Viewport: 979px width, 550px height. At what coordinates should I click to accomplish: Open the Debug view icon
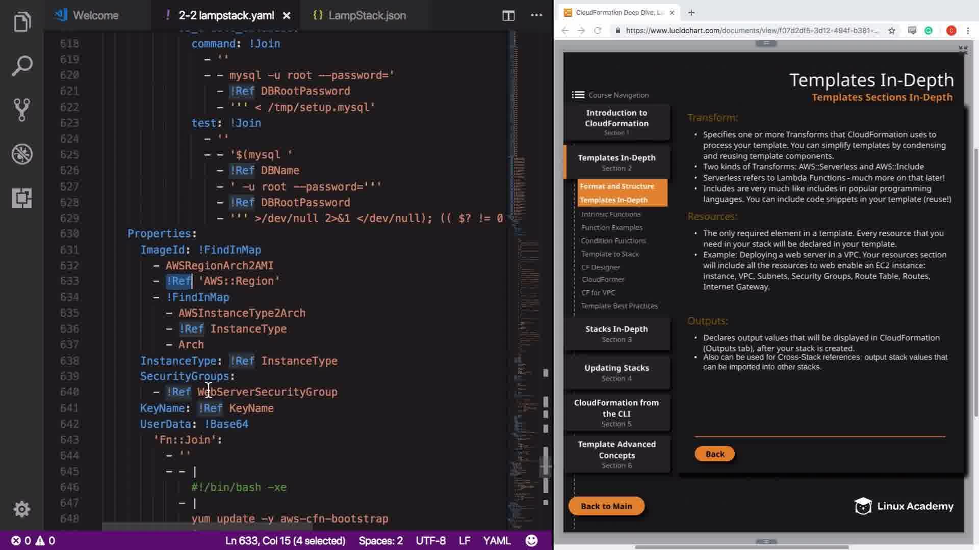(x=22, y=154)
